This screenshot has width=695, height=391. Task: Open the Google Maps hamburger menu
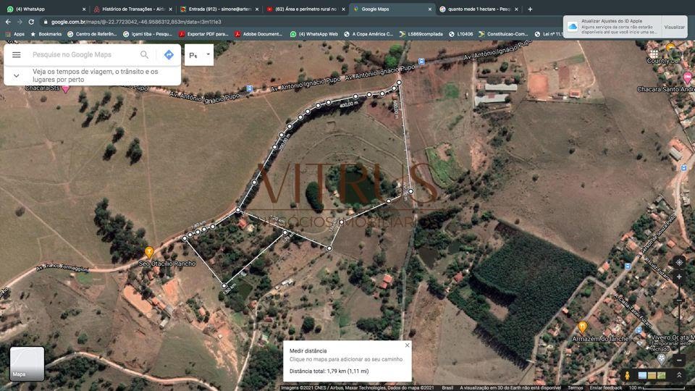pos(17,54)
